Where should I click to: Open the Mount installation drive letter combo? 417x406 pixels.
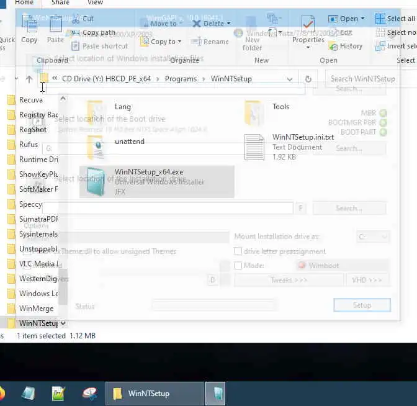[373, 237]
